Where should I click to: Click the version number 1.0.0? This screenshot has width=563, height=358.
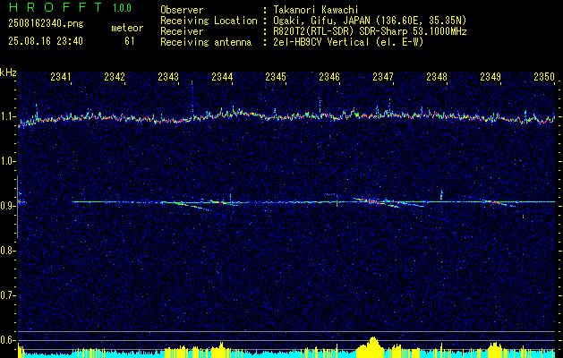tap(122, 8)
